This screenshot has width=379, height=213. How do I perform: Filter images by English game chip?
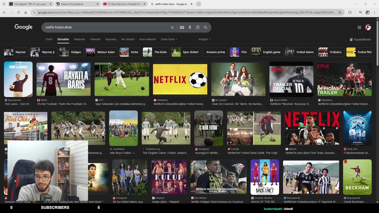267,52
